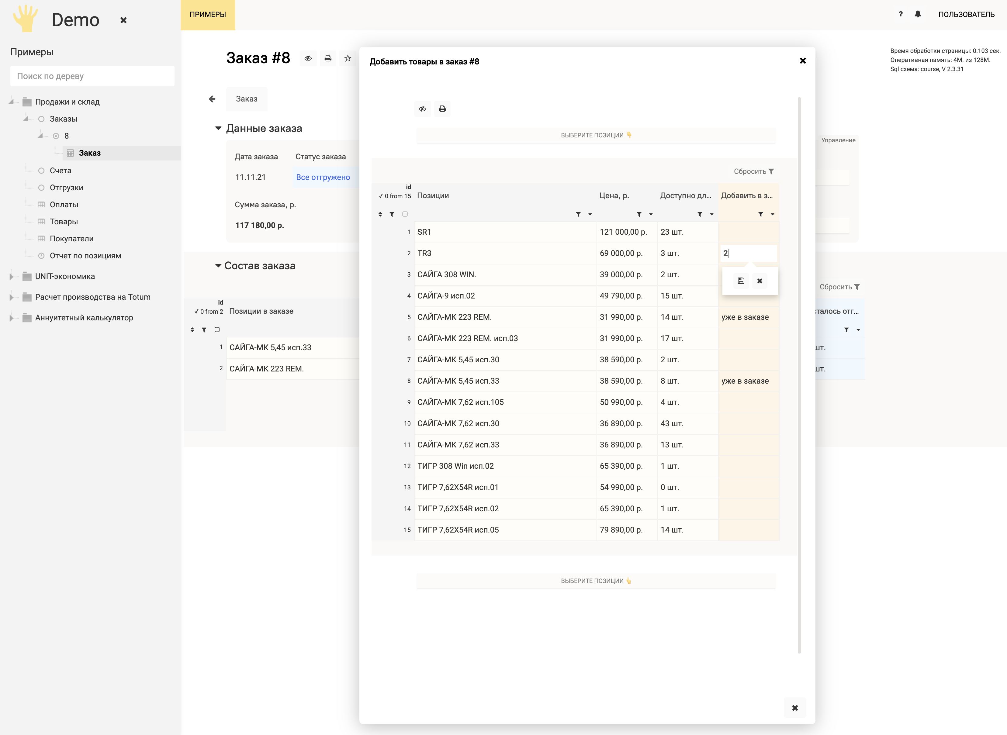Click the Demo hand logo
This screenshot has height=735, width=1007.
(x=26, y=18)
